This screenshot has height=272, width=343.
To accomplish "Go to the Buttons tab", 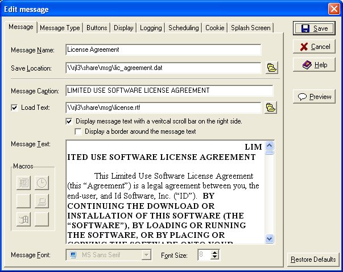I will click(x=97, y=28).
